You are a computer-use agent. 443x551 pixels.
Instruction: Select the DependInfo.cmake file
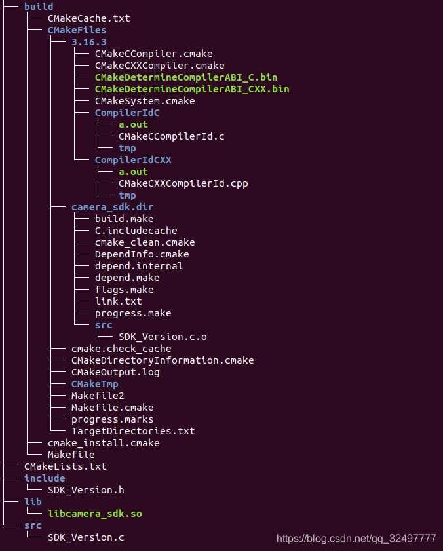pos(142,254)
